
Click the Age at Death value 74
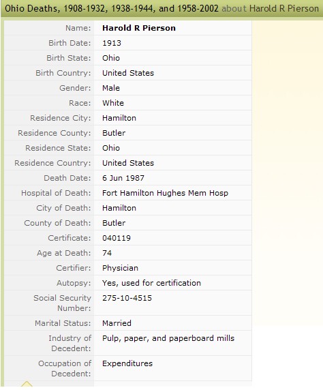(107, 253)
